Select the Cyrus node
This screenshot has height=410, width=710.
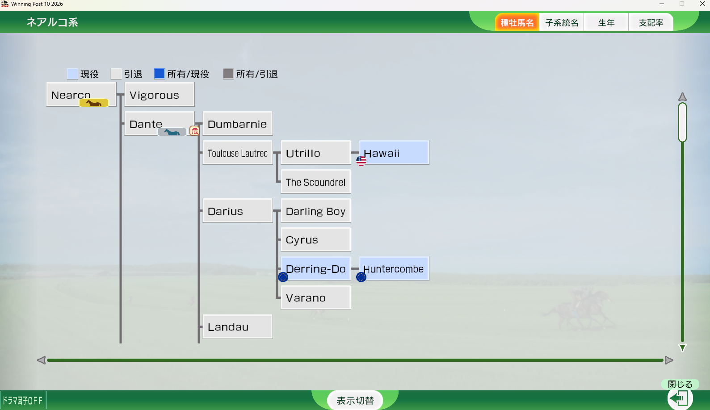pyautogui.click(x=316, y=239)
